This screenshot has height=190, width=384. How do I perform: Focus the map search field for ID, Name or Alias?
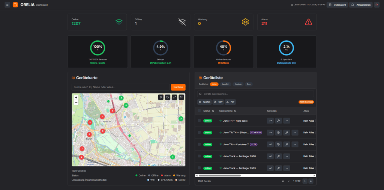click(x=121, y=87)
